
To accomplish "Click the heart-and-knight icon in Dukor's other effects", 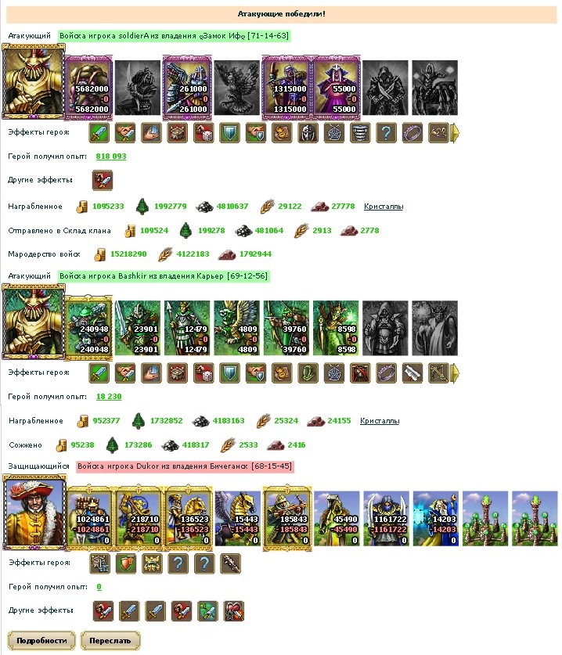I will click(233, 610).
